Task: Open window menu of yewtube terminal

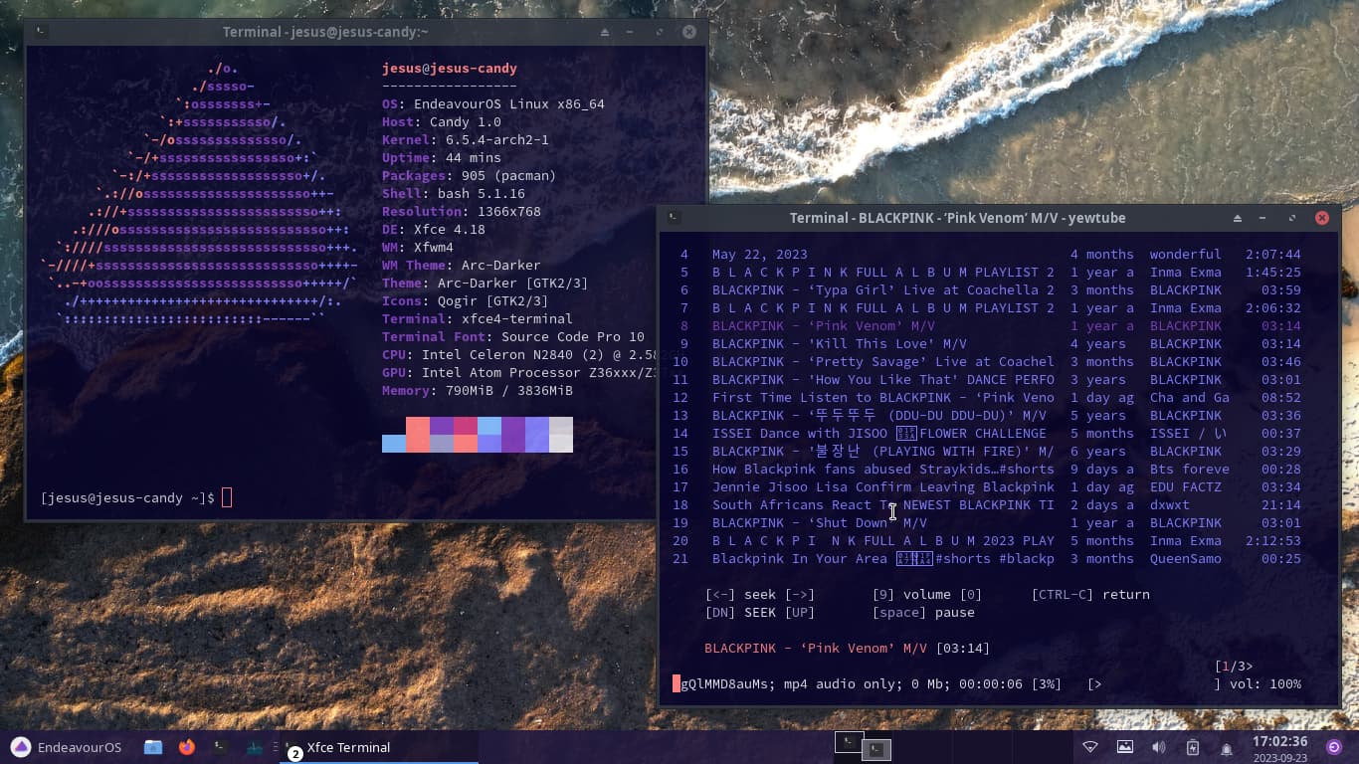Action: [674, 218]
